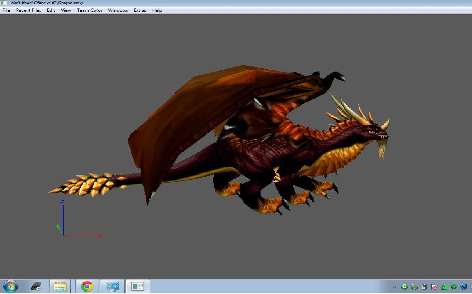
Task: Open the Windows Start menu
Action: 10,286
